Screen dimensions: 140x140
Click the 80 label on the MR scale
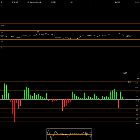(x=137, y=83)
